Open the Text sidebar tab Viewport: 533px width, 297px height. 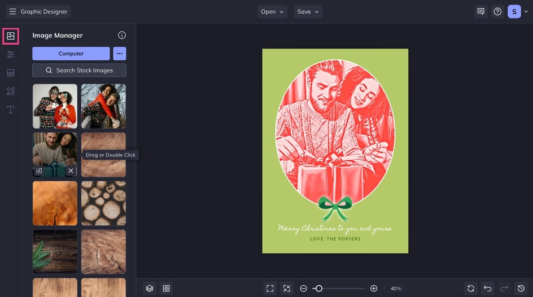click(x=11, y=110)
